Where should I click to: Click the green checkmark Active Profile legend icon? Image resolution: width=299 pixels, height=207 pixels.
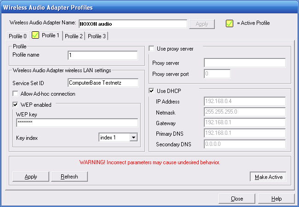[x=230, y=23]
